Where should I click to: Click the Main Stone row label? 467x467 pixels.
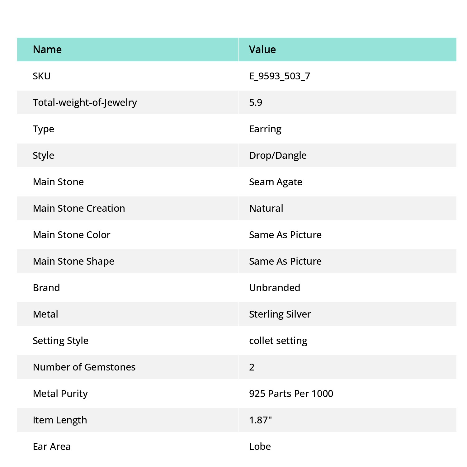pos(58,182)
